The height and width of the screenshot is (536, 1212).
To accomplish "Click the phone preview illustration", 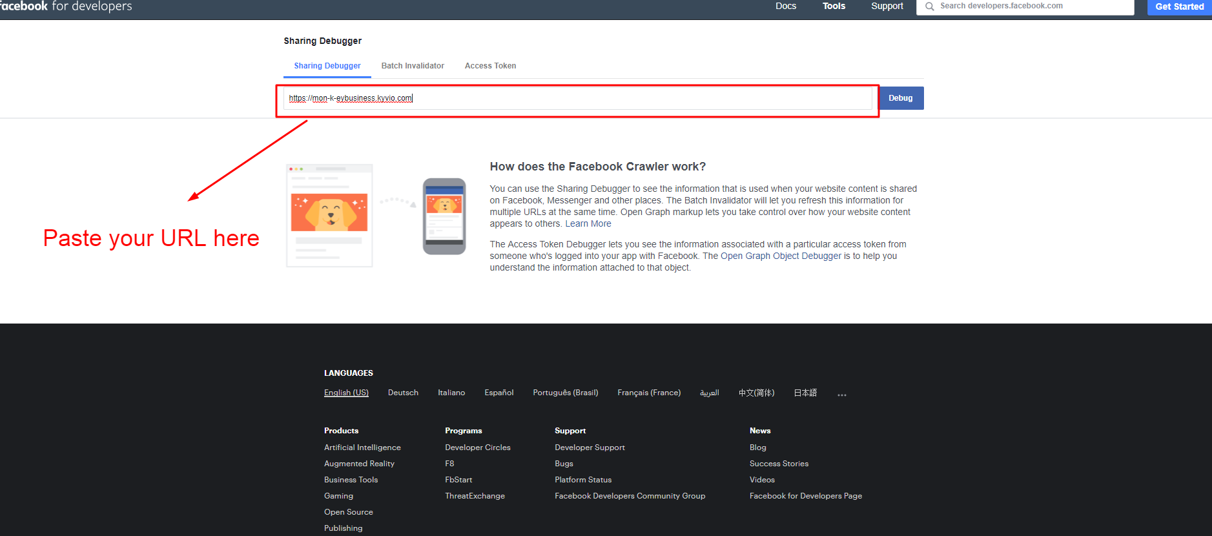I will (444, 216).
